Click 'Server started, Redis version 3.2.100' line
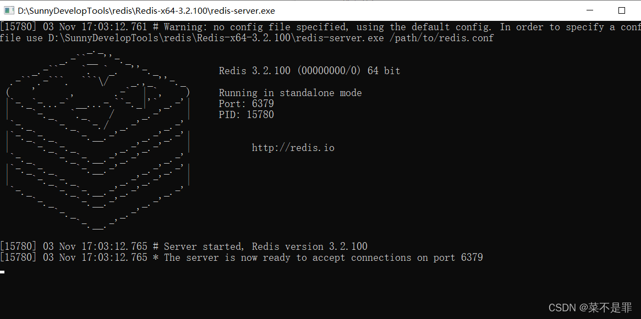The height and width of the screenshot is (319, 641). coord(184,247)
